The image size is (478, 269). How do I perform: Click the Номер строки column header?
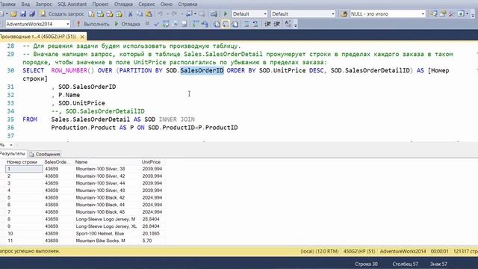[24, 162]
